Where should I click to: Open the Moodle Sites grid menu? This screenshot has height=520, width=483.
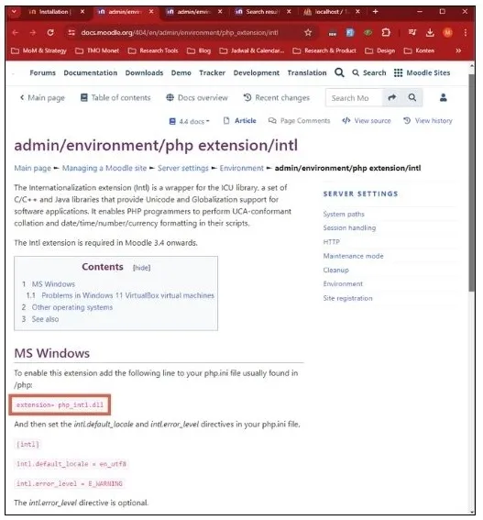pyautogui.click(x=422, y=72)
